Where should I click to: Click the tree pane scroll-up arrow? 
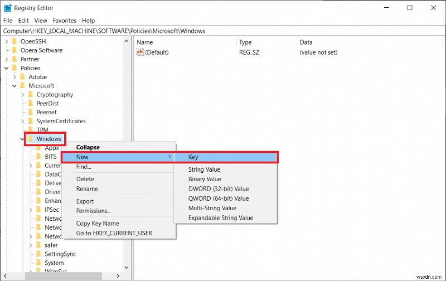tap(127, 41)
